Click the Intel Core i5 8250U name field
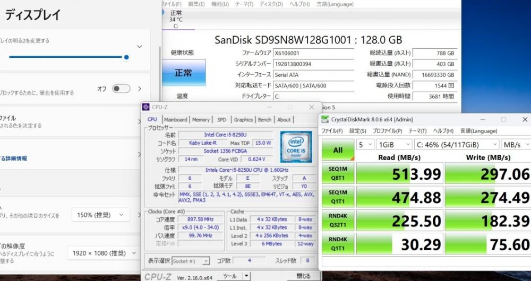531x281 pixels. 226,135
